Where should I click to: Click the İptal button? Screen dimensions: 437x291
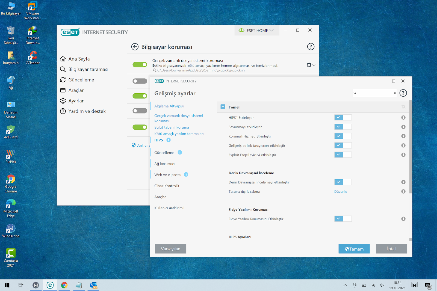pyautogui.click(x=391, y=249)
